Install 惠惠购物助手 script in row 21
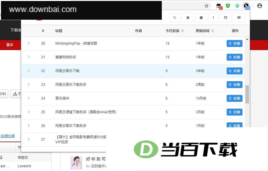268x171 pixels. [234, 57]
